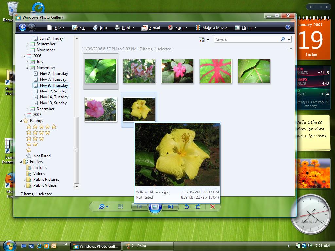Click Make a Movie
335x251 pixels.
211,28
